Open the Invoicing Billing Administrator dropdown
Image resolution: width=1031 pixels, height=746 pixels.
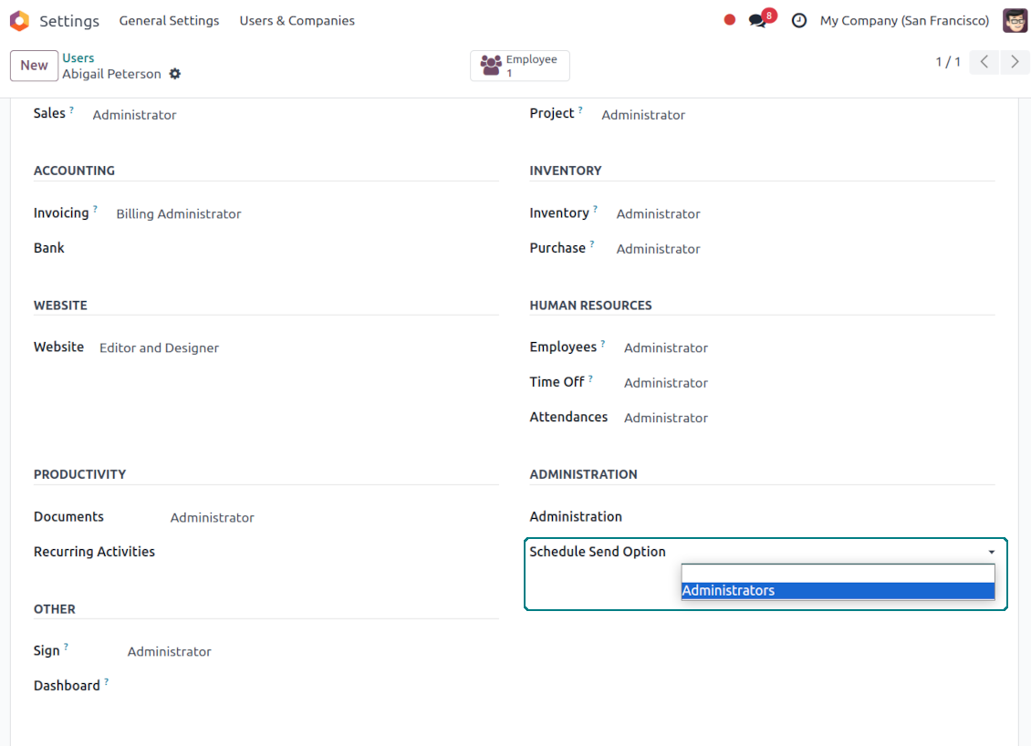pyautogui.click(x=179, y=214)
